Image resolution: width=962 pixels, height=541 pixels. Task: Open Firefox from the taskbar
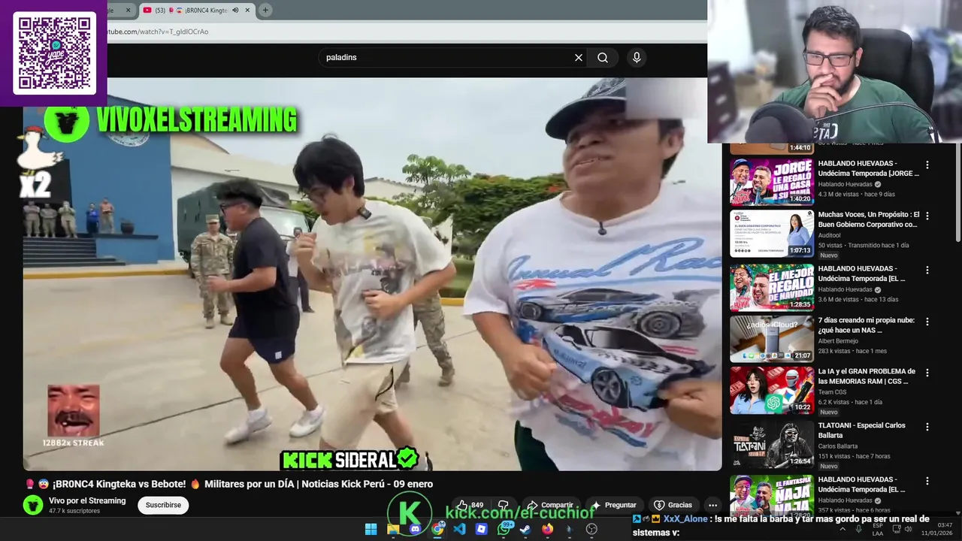(547, 529)
